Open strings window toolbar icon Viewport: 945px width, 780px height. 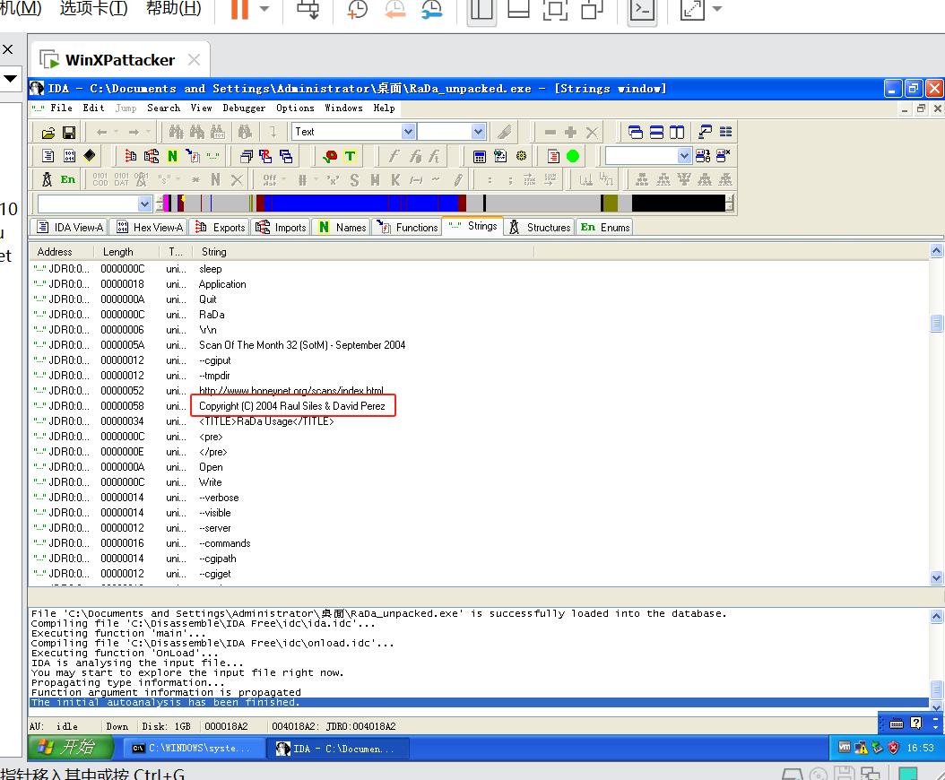click(212, 157)
